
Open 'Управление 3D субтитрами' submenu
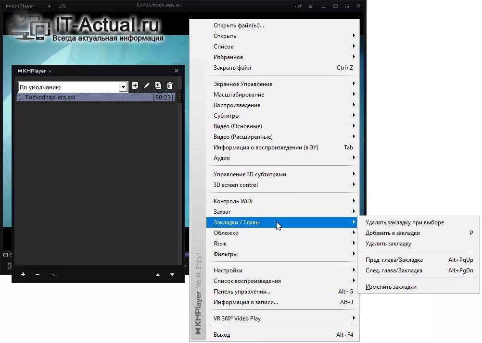281,174
